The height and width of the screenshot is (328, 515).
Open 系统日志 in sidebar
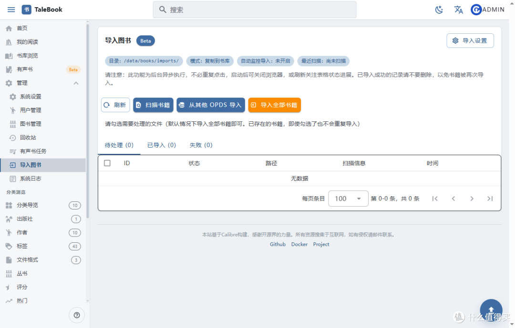pyautogui.click(x=43, y=179)
